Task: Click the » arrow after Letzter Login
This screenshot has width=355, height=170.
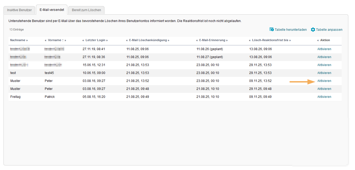Action: [x=106, y=40]
